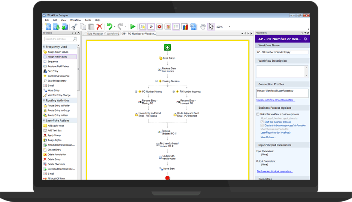352x202 pixels.
Task: Click the download workflow icon with green down arrow
Action: point(56,27)
